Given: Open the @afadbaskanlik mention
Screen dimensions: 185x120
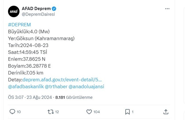Looking at the screenshot, I should [x=25, y=86].
